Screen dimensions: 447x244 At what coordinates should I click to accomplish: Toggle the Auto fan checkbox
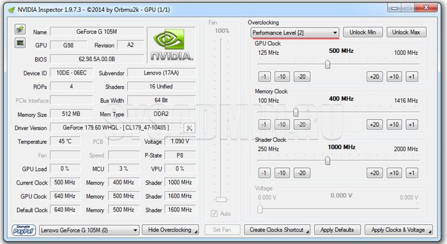pos(214,213)
